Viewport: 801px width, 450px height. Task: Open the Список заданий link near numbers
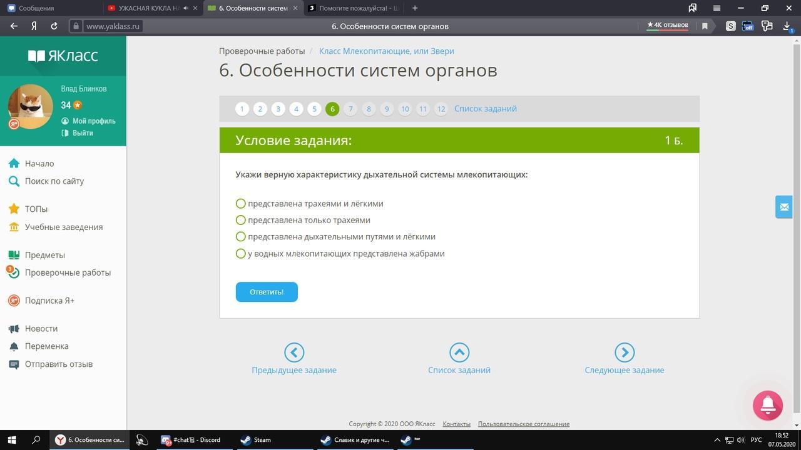point(486,109)
